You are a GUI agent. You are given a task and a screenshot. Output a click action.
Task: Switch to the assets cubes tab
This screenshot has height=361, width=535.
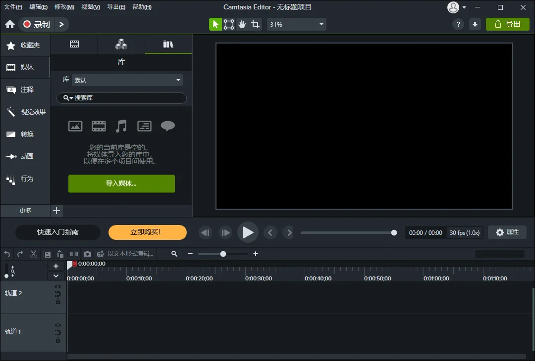(121, 44)
